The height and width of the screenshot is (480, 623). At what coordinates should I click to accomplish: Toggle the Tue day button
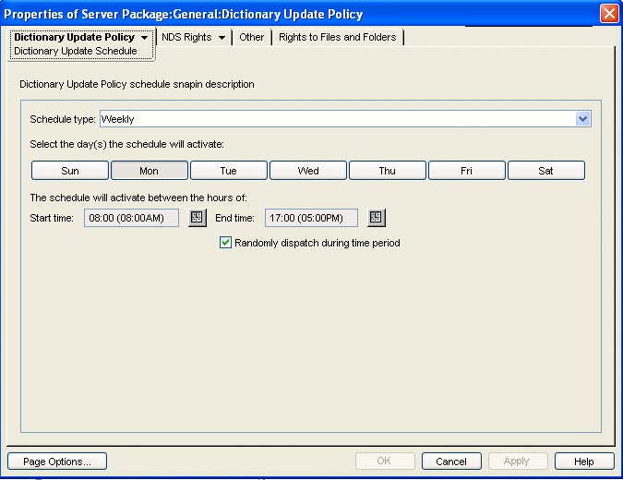pos(229,171)
